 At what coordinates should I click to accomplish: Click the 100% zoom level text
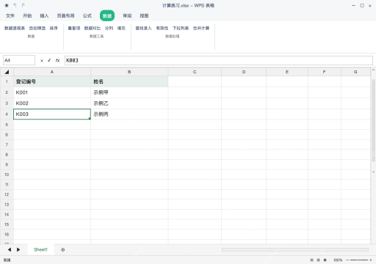tap(338, 260)
